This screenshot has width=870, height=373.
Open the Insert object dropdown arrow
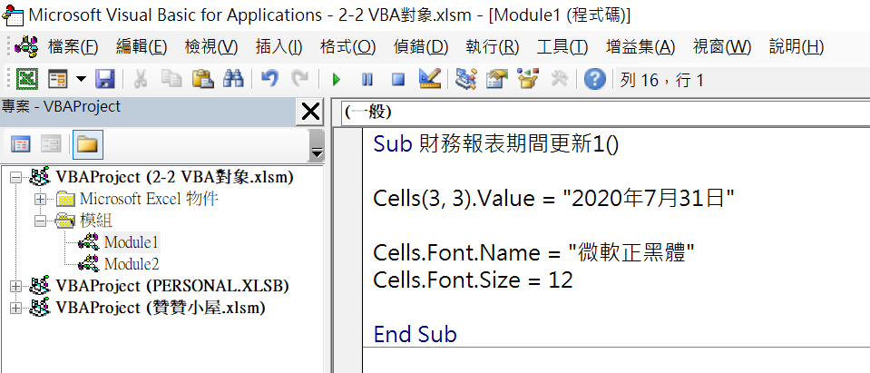coord(81,79)
